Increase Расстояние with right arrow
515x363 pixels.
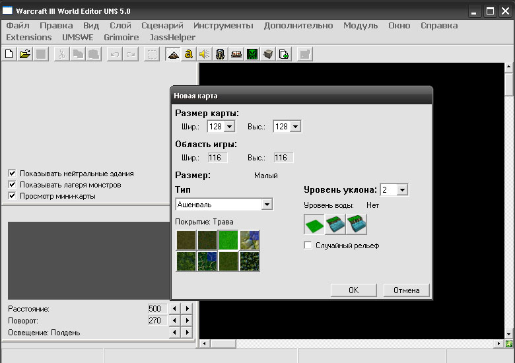pyautogui.click(x=188, y=308)
